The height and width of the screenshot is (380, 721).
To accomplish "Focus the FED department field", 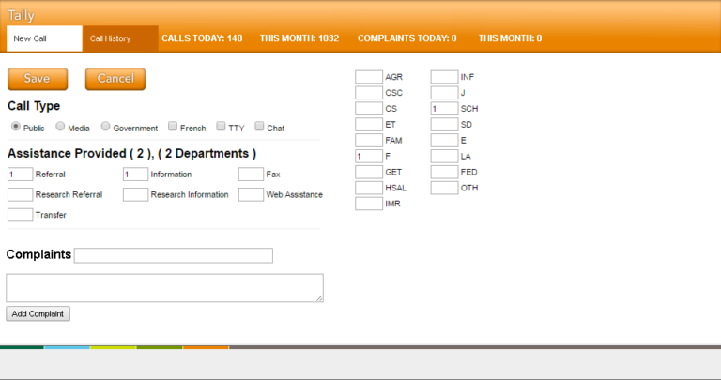I will coord(445,172).
